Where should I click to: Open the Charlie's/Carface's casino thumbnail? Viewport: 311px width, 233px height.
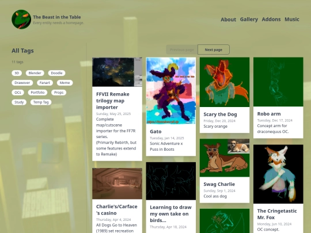[x=117, y=184]
